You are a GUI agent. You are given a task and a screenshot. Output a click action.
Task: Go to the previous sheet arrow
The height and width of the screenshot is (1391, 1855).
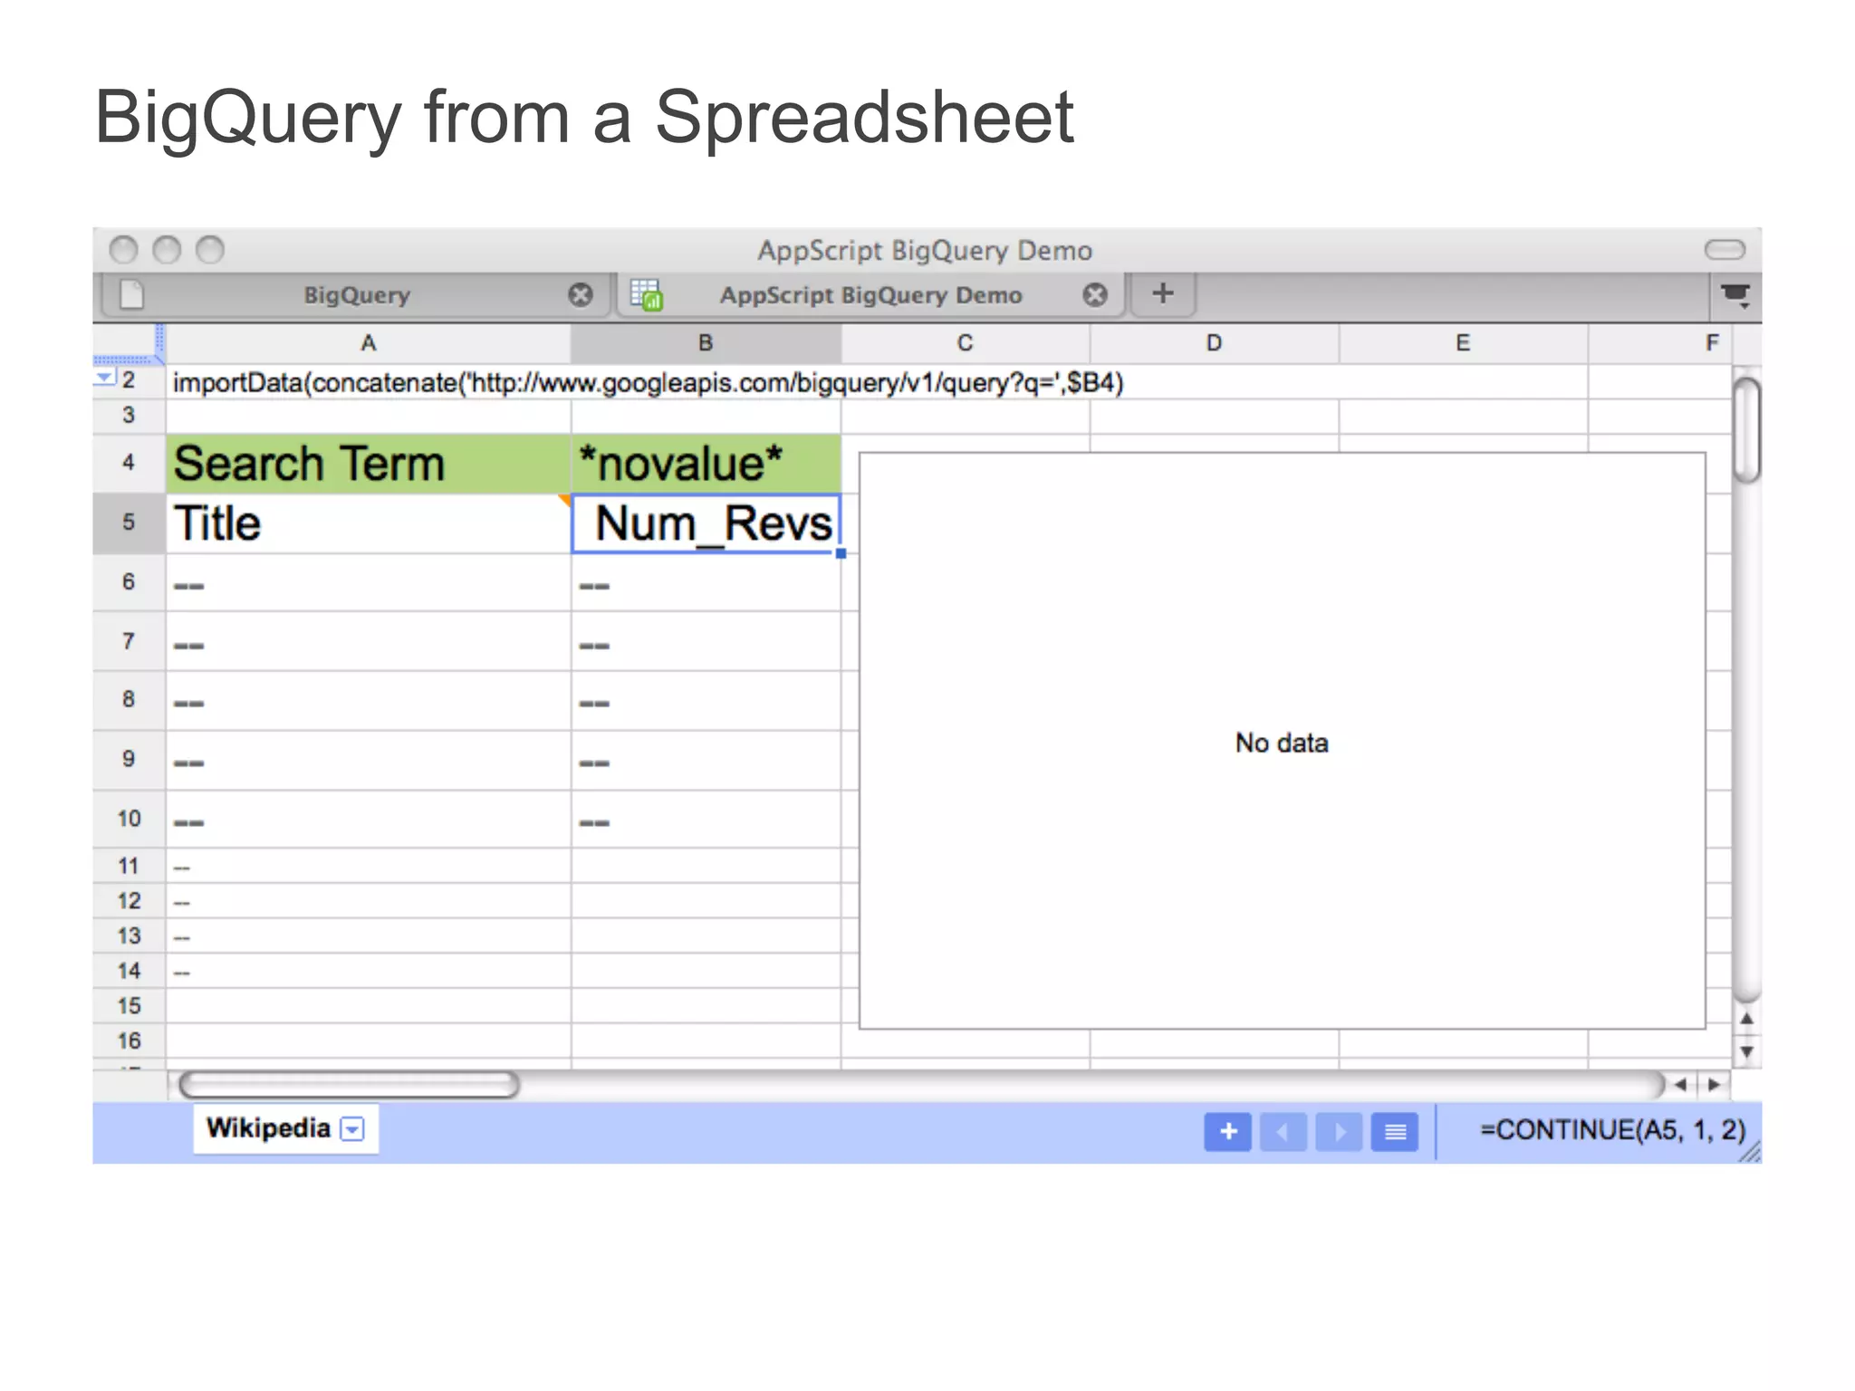point(1283,1132)
